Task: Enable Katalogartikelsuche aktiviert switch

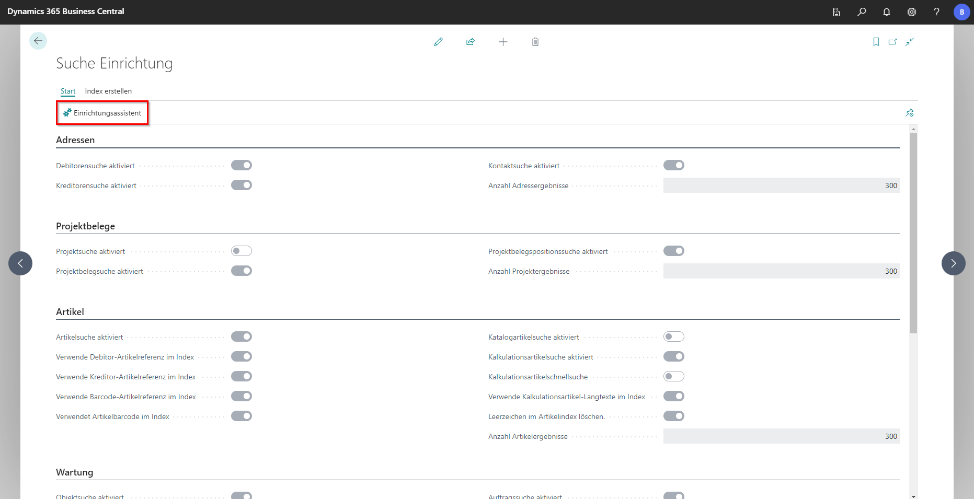Action: click(673, 337)
